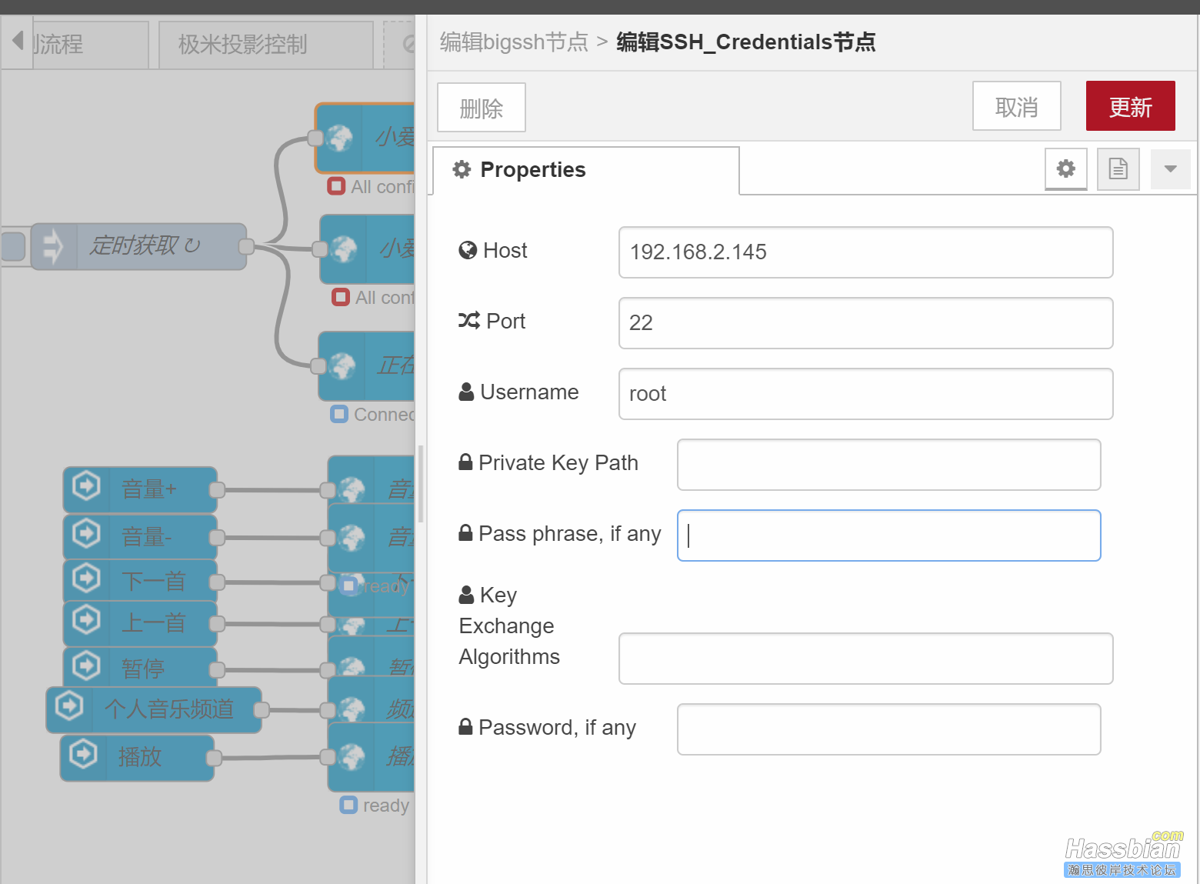
Task: Click globe icon of 正在 node
Action: (342, 366)
